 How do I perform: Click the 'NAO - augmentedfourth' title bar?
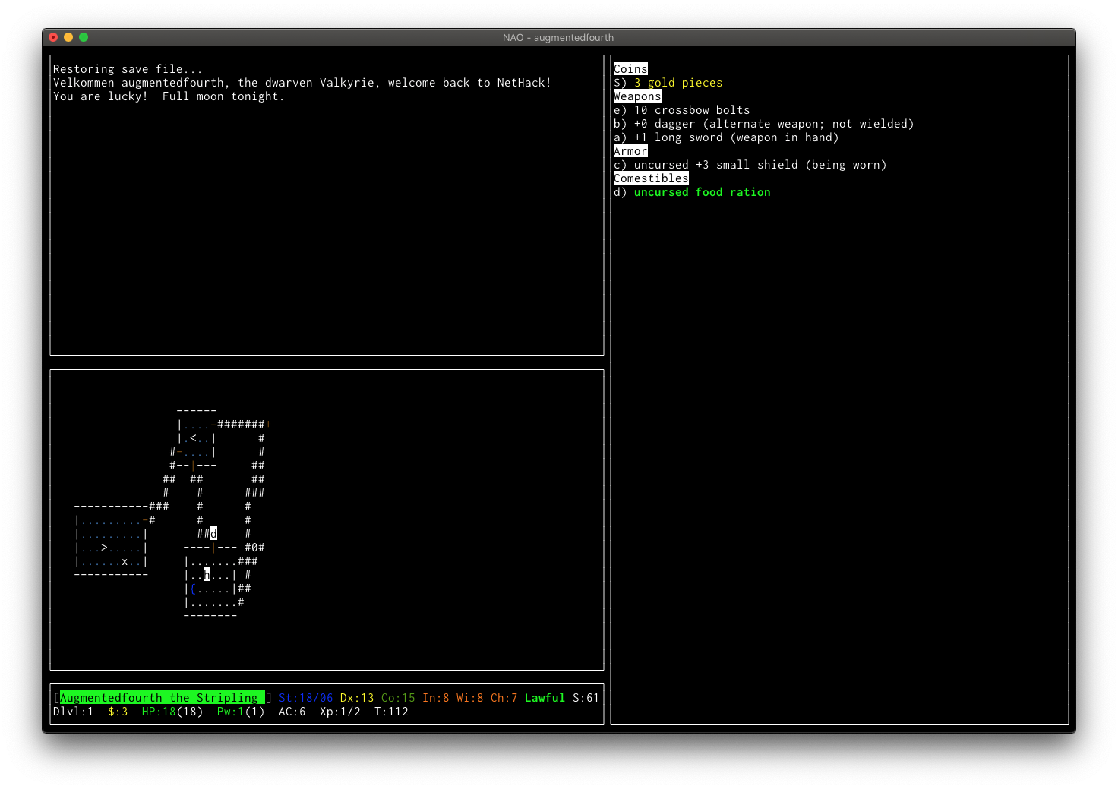tap(559, 37)
